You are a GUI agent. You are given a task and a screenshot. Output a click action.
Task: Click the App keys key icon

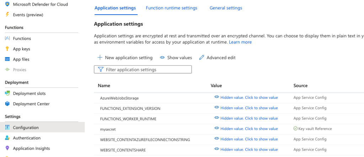coord(7,49)
